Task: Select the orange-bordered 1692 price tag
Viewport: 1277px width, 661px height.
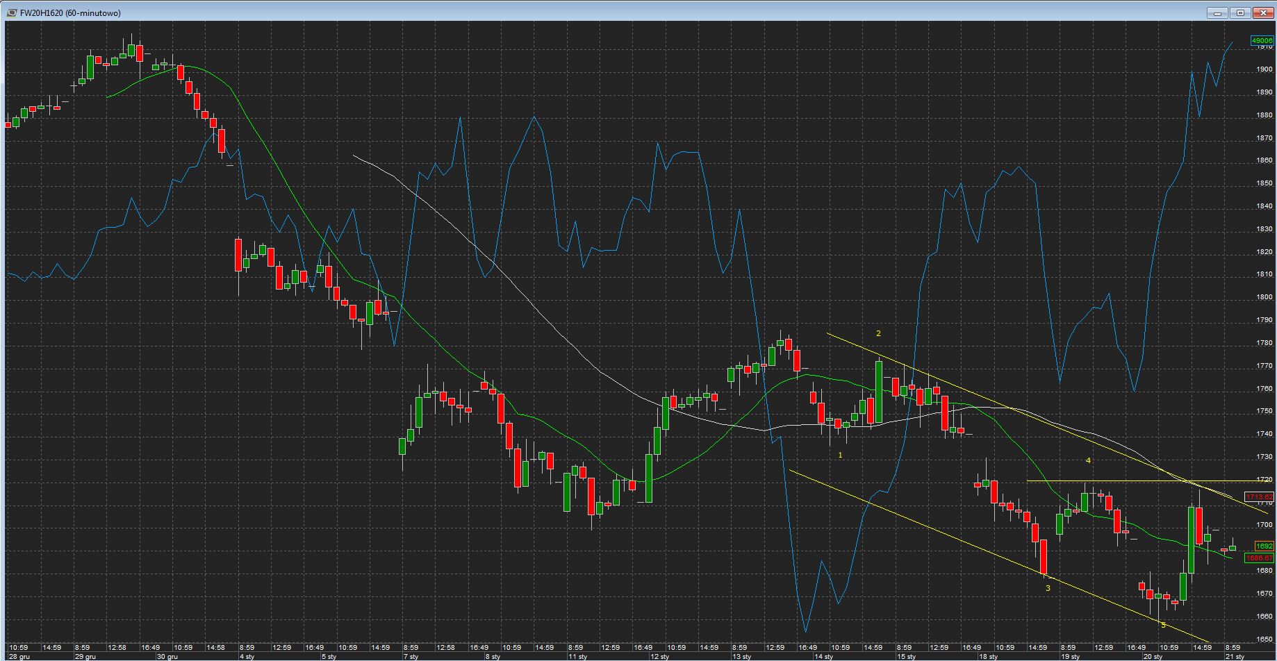Action: point(1264,546)
